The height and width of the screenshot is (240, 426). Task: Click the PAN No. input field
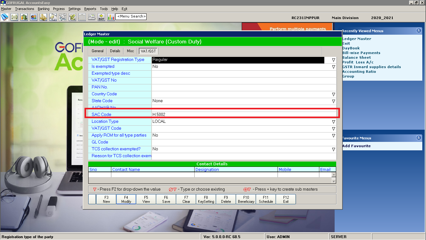[x=244, y=87]
